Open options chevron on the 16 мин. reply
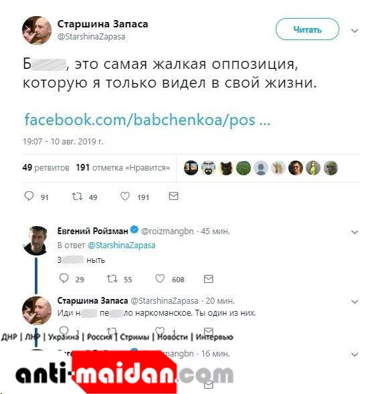374x394 pixels. tap(355, 355)
